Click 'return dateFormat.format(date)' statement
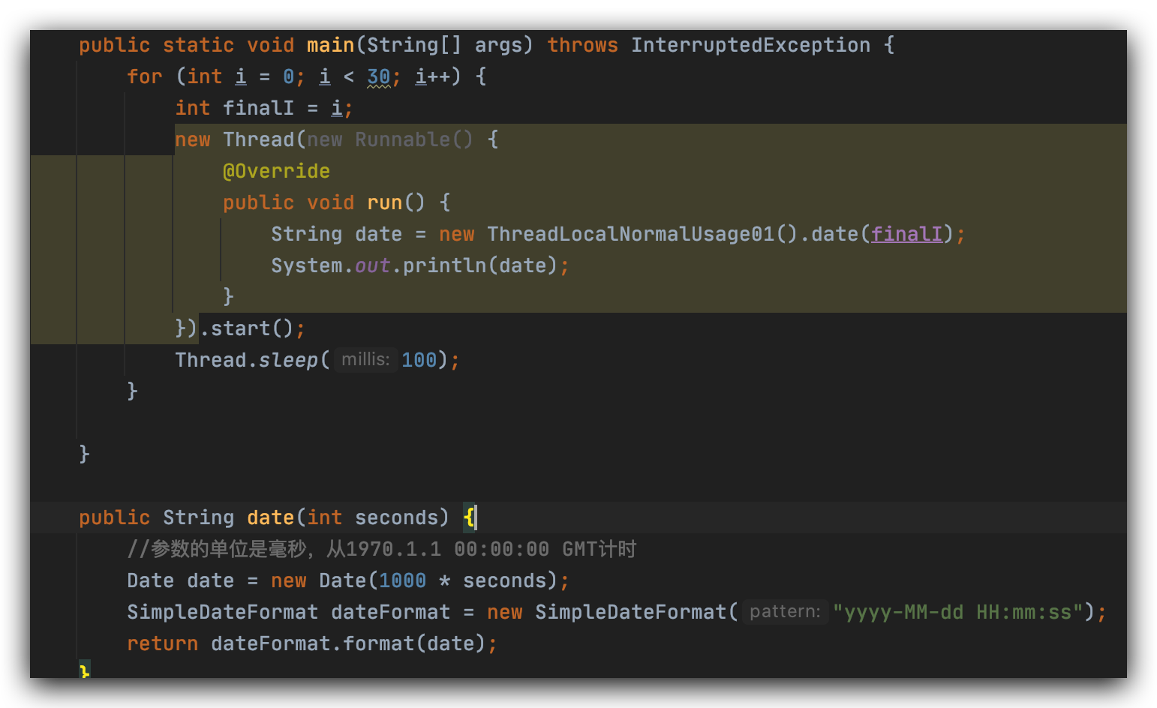This screenshot has height=708, width=1157. click(x=311, y=643)
